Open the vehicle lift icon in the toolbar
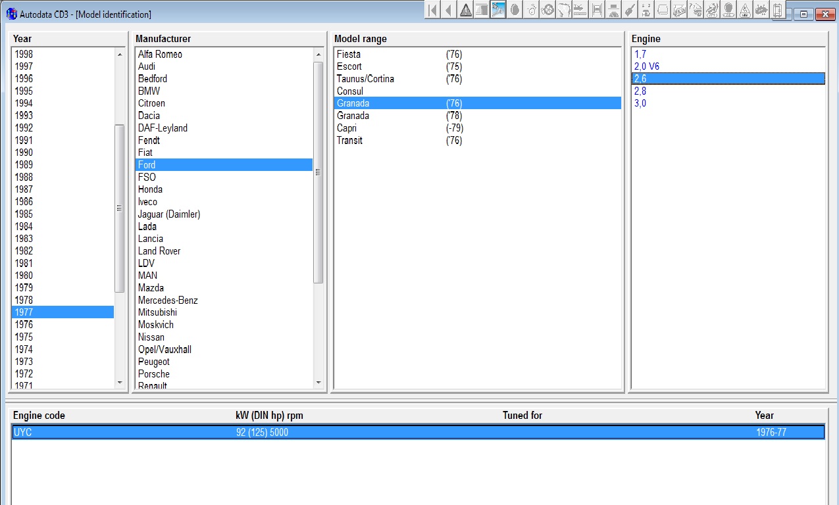The width and height of the screenshot is (839, 505). [597, 10]
